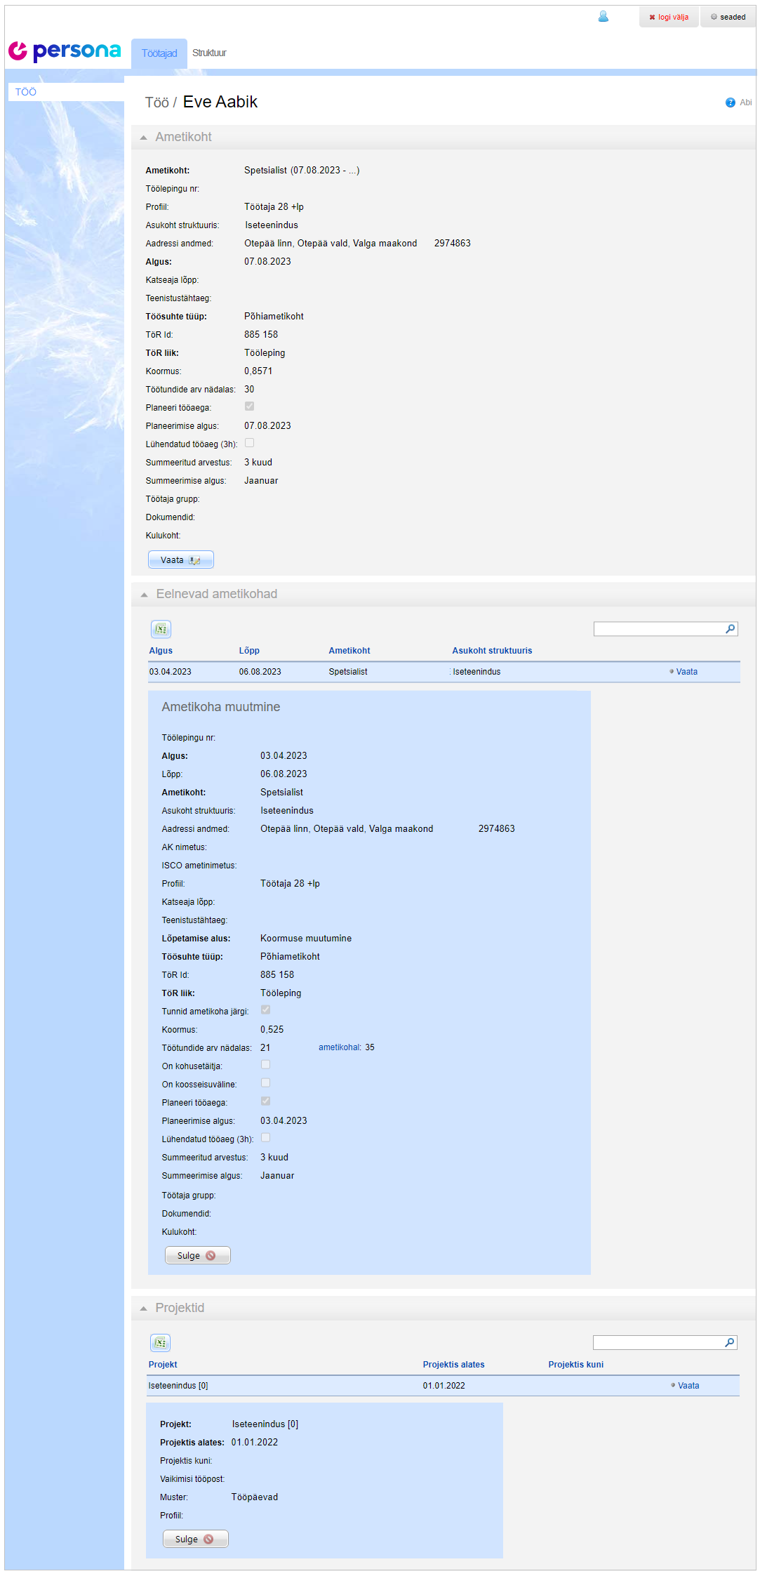760x1576 pixels.
Task: Export previous positions table to Excel
Action: coord(161,630)
